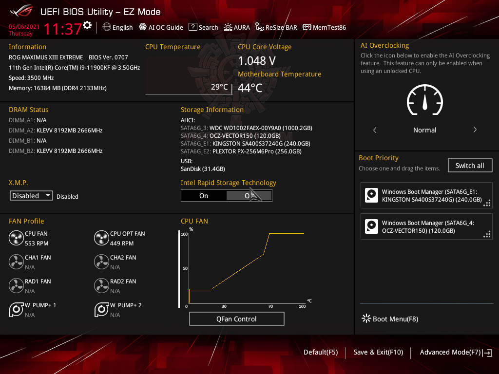
Task: Turn Intel Rapid Storage Technology On
Action: pos(204,196)
